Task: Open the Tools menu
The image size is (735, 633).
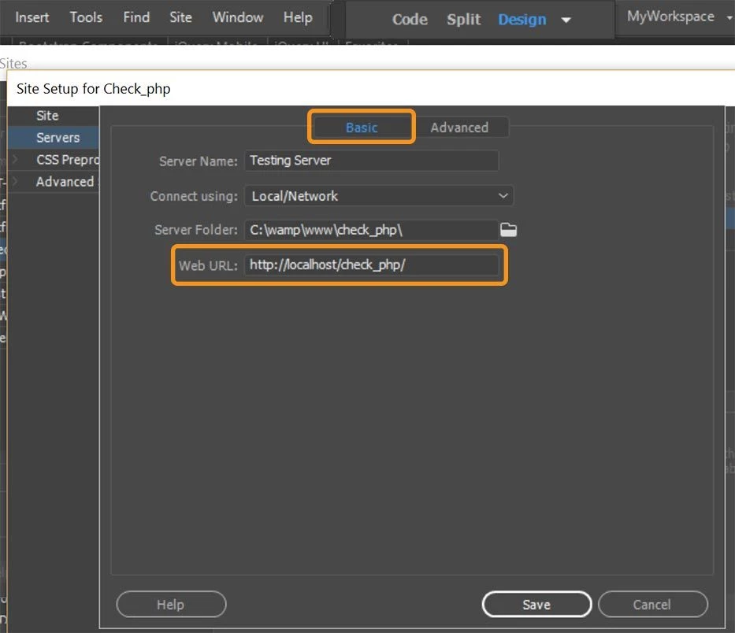Action: (x=86, y=17)
